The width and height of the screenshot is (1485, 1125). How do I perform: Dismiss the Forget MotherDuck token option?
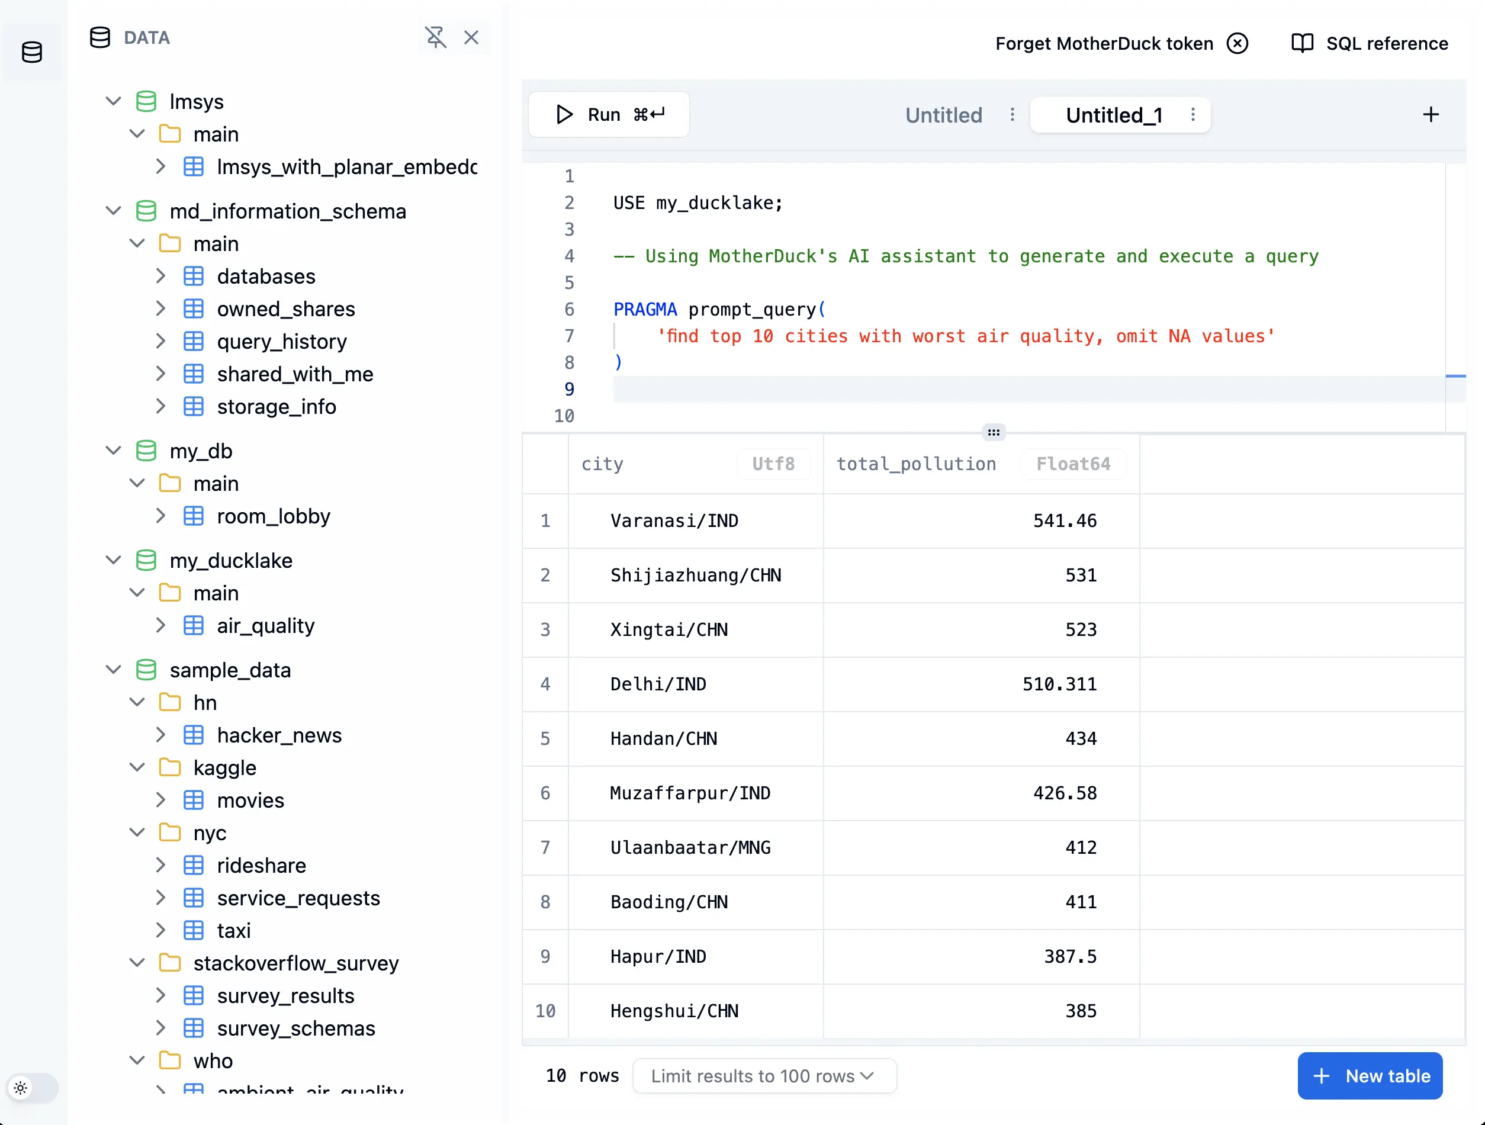(1237, 43)
